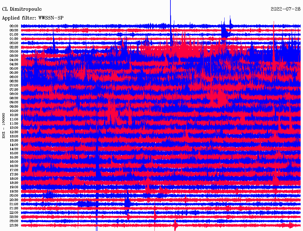The width and height of the screenshot is (303, 231).
Task: Click the 07:00 time label
Action: click(14, 85)
